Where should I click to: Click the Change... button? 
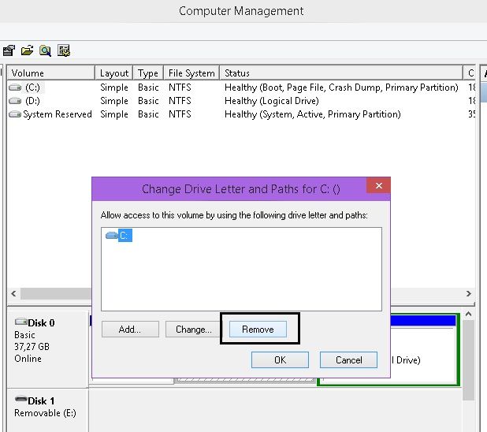pyautogui.click(x=193, y=330)
